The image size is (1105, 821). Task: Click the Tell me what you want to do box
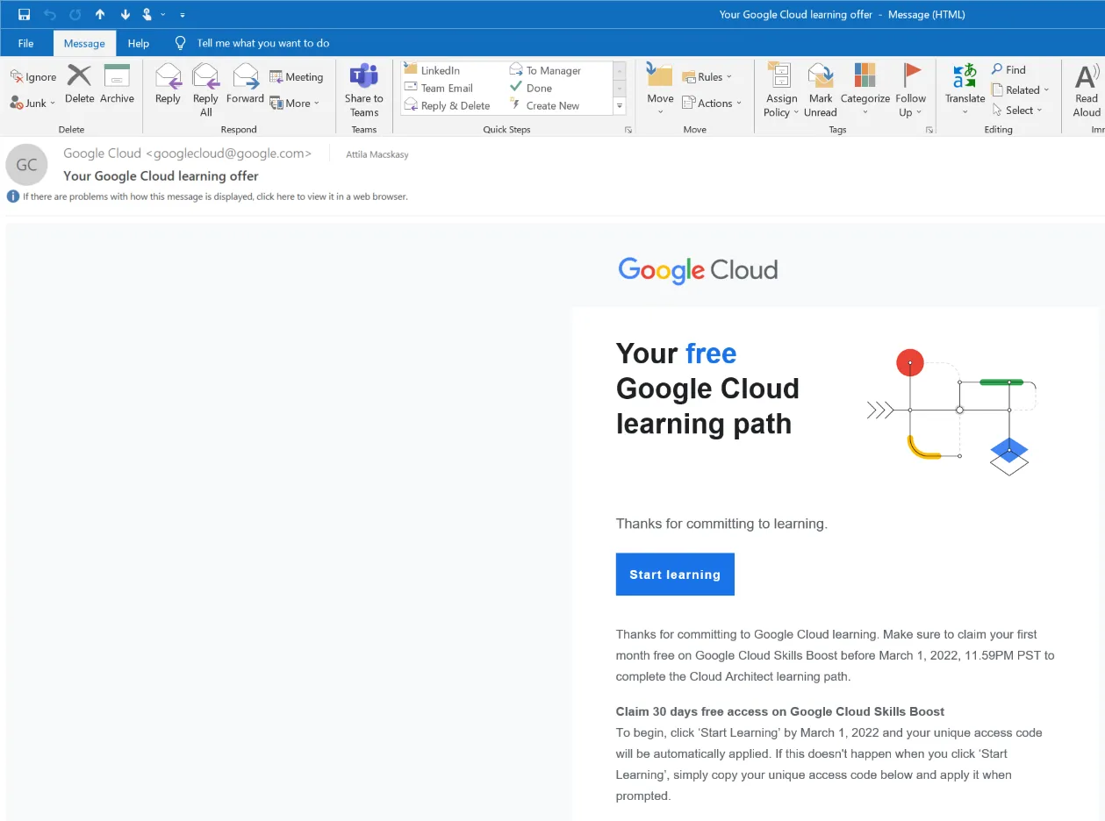pyautogui.click(x=262, y=43)
